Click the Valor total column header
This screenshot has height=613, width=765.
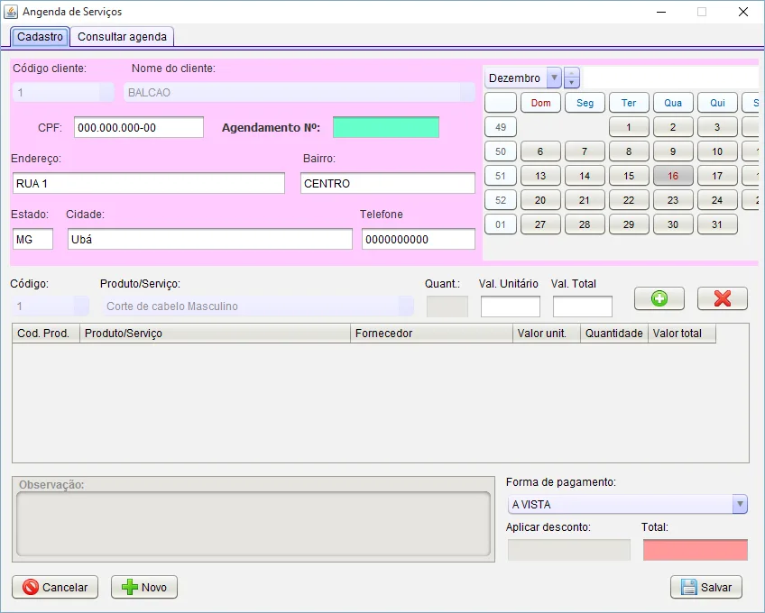point(682,333)
